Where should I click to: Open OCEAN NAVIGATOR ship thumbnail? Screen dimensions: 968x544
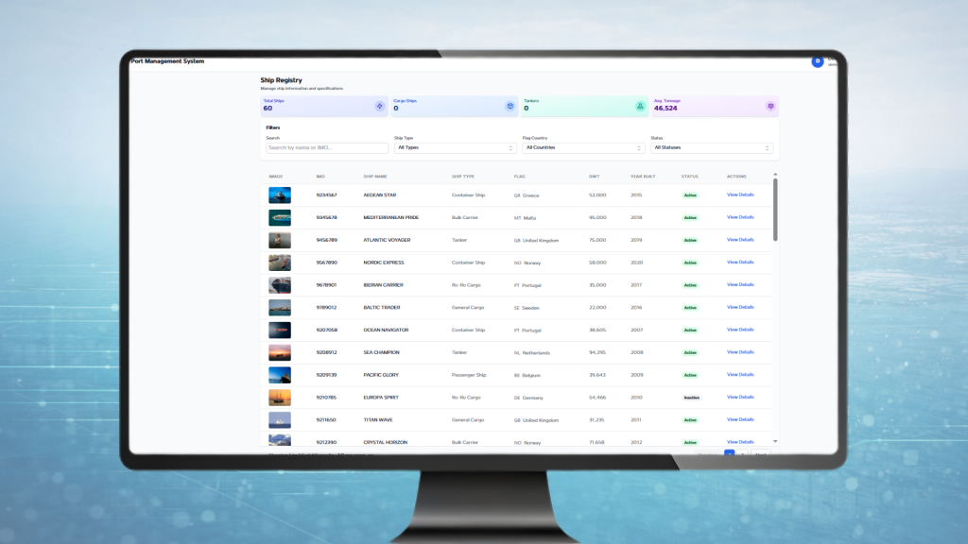(280, 330)
